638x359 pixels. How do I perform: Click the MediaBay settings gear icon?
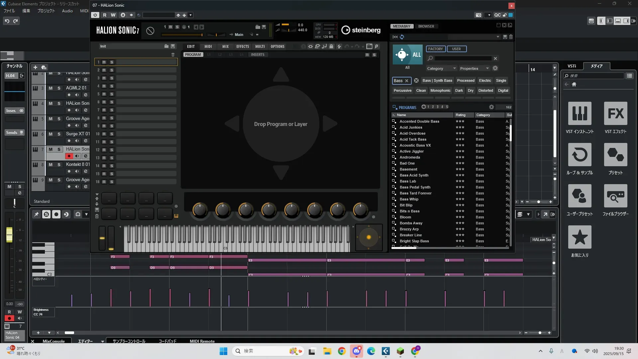point(495,68)
